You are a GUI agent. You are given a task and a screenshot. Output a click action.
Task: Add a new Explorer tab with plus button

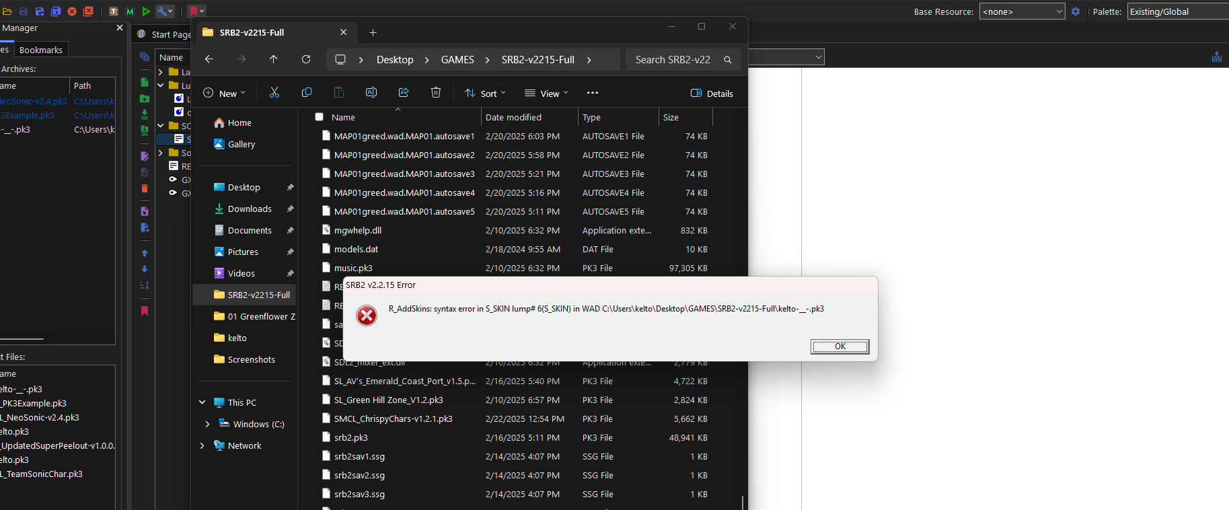[x=373, y=32]
